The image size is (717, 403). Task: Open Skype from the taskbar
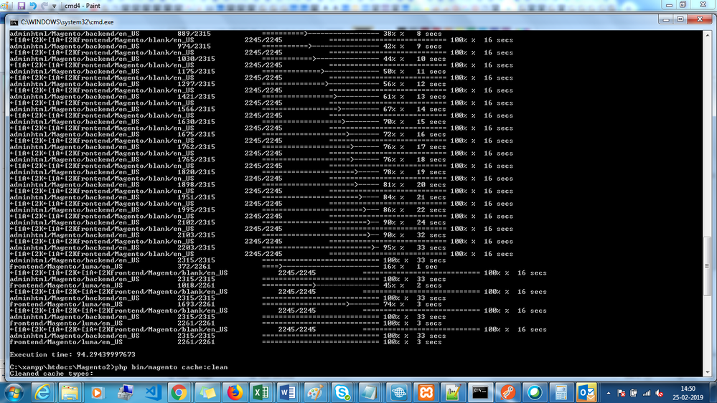pos(342,392)
